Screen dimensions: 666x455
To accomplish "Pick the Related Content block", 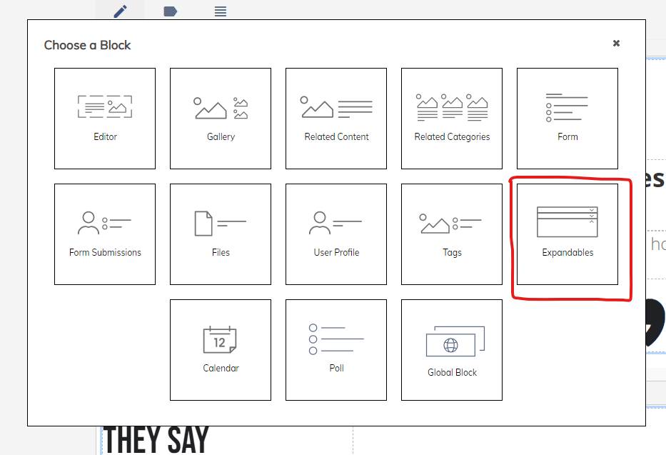I will [x=336, y=119].
